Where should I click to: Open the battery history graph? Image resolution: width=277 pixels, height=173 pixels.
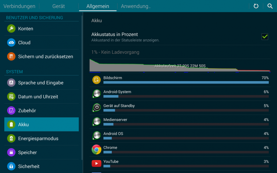(180, 65)
